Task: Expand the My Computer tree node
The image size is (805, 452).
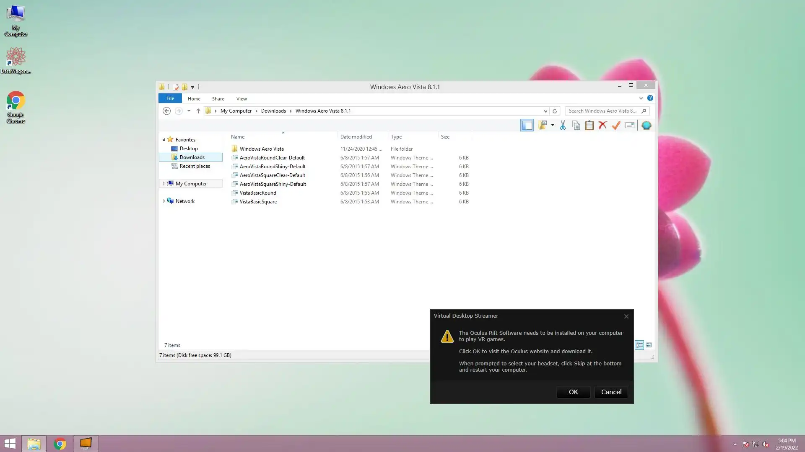Action: tap(164, 184)
